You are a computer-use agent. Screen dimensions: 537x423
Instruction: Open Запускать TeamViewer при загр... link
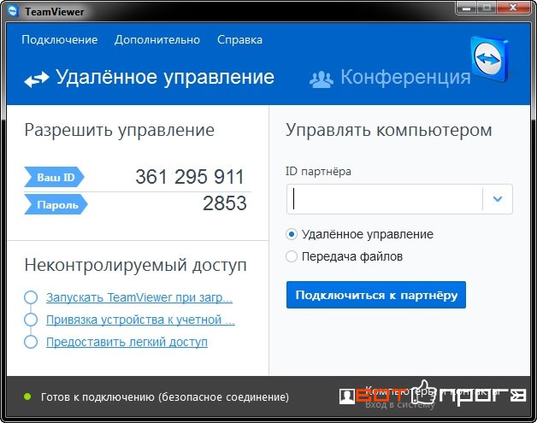click(x=139, y=297)
